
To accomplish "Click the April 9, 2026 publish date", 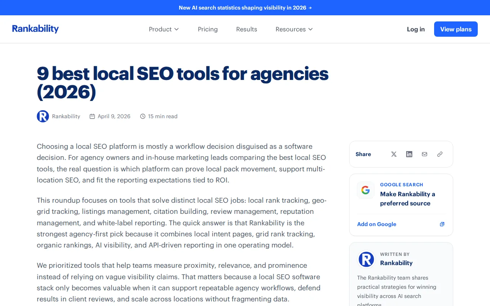I will [x=114, y=116].
